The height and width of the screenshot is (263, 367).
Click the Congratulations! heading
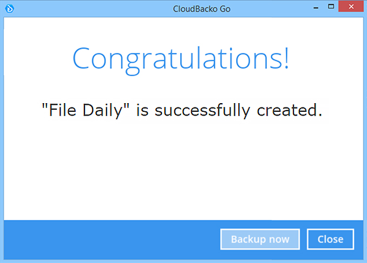click(x=181, y=60)
